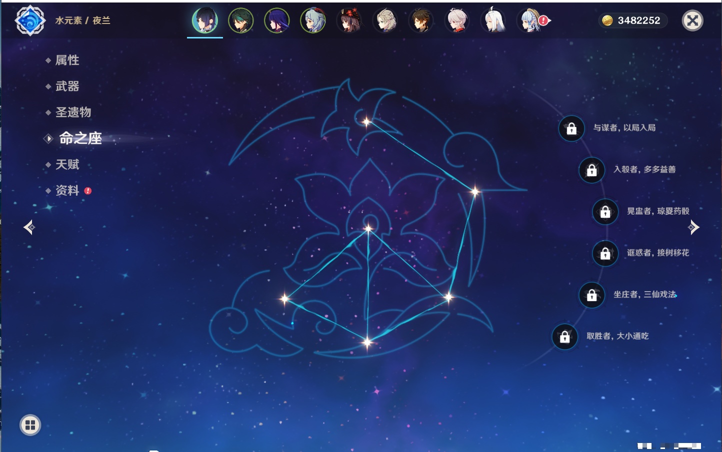Click the Mora amount 3482252
Image resolution: width=722 pixels, height=452 pixels.
639,20
